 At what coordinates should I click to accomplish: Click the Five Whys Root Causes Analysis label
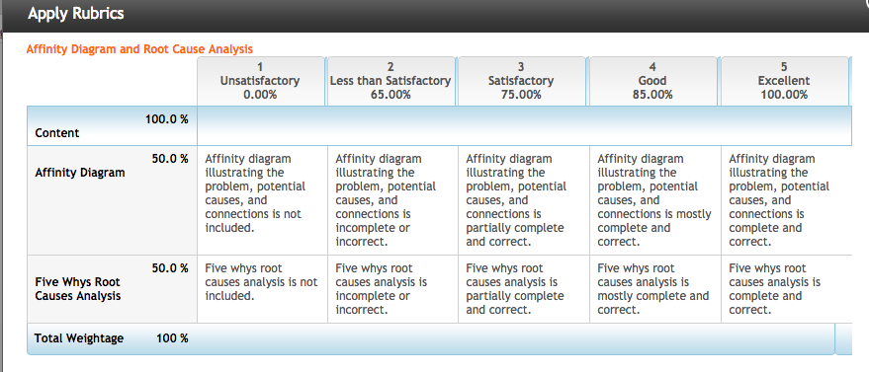pos(77,289)
